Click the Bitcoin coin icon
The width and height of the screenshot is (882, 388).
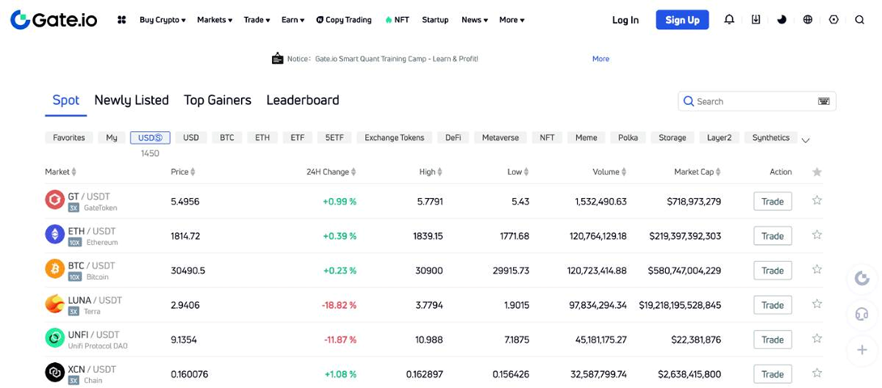55,269
